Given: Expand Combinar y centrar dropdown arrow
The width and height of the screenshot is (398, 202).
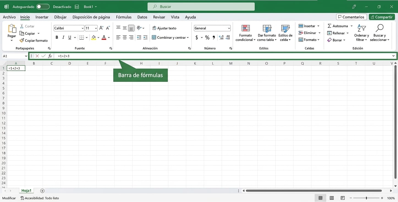Looking at the screenshot, I should [x=188, y=38].
